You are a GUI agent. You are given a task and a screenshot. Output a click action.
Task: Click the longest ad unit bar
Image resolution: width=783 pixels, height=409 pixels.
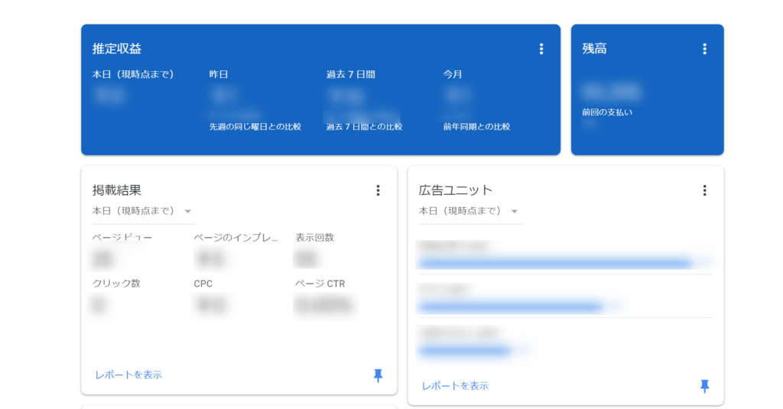tap(555, 263)
